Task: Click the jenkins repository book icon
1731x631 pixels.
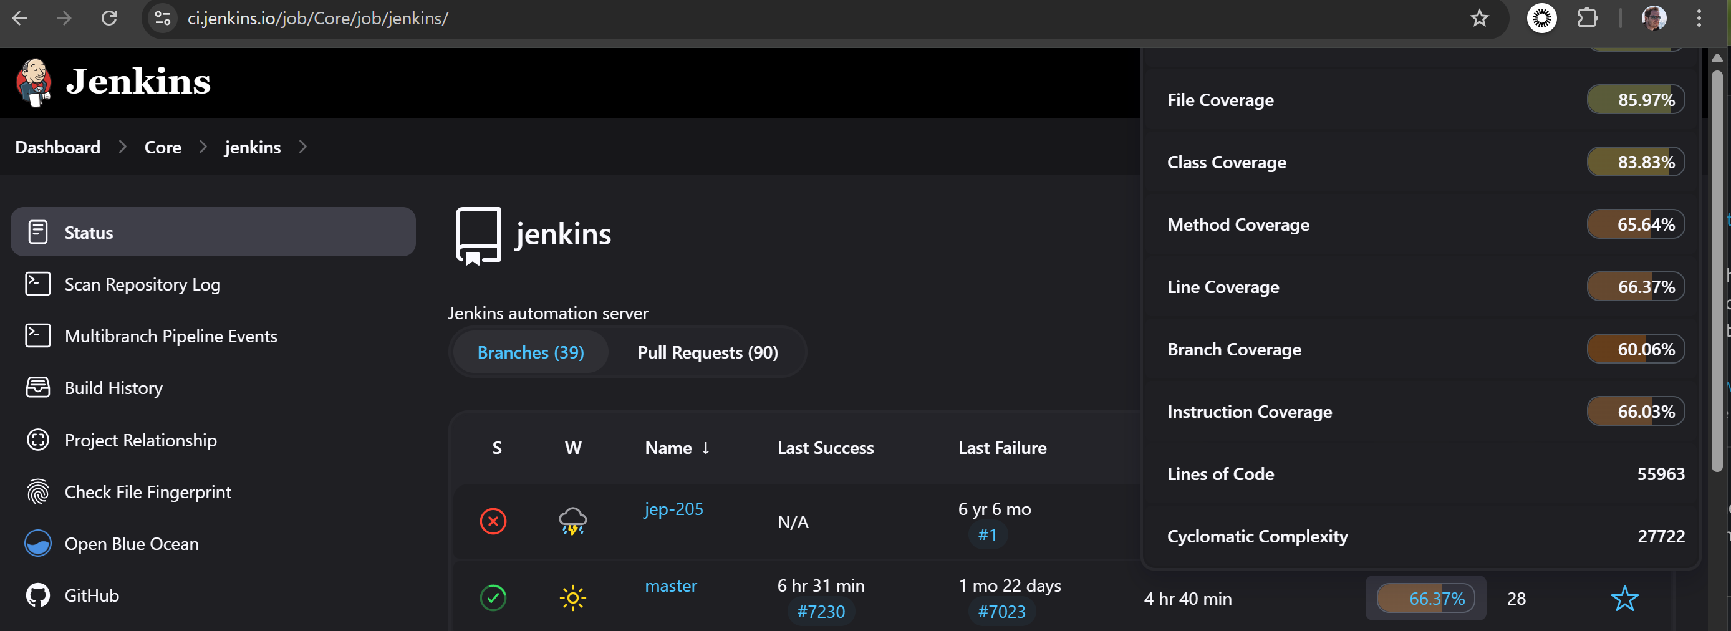Action: click(x=478, y=235)
